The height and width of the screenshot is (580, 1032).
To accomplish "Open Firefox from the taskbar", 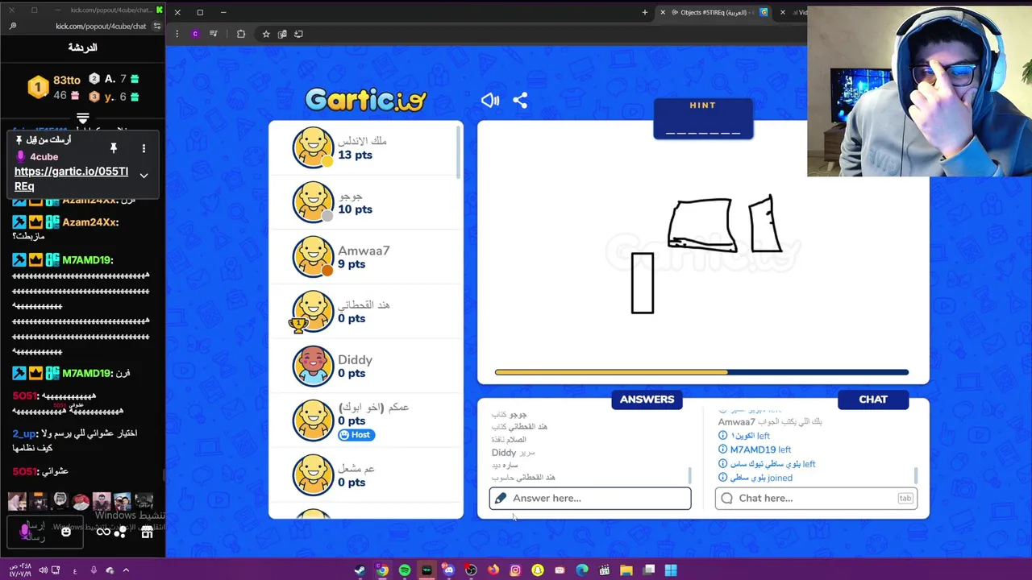I will click(x=493, y=570).
